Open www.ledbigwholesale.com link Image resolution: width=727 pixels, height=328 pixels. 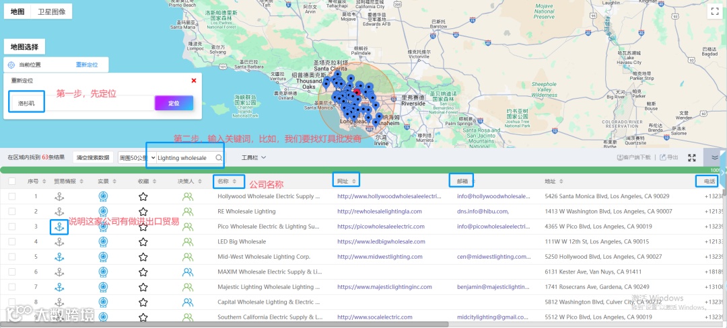coord(381,241)
